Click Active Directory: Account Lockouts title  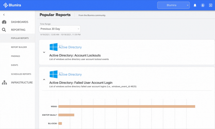75,55
